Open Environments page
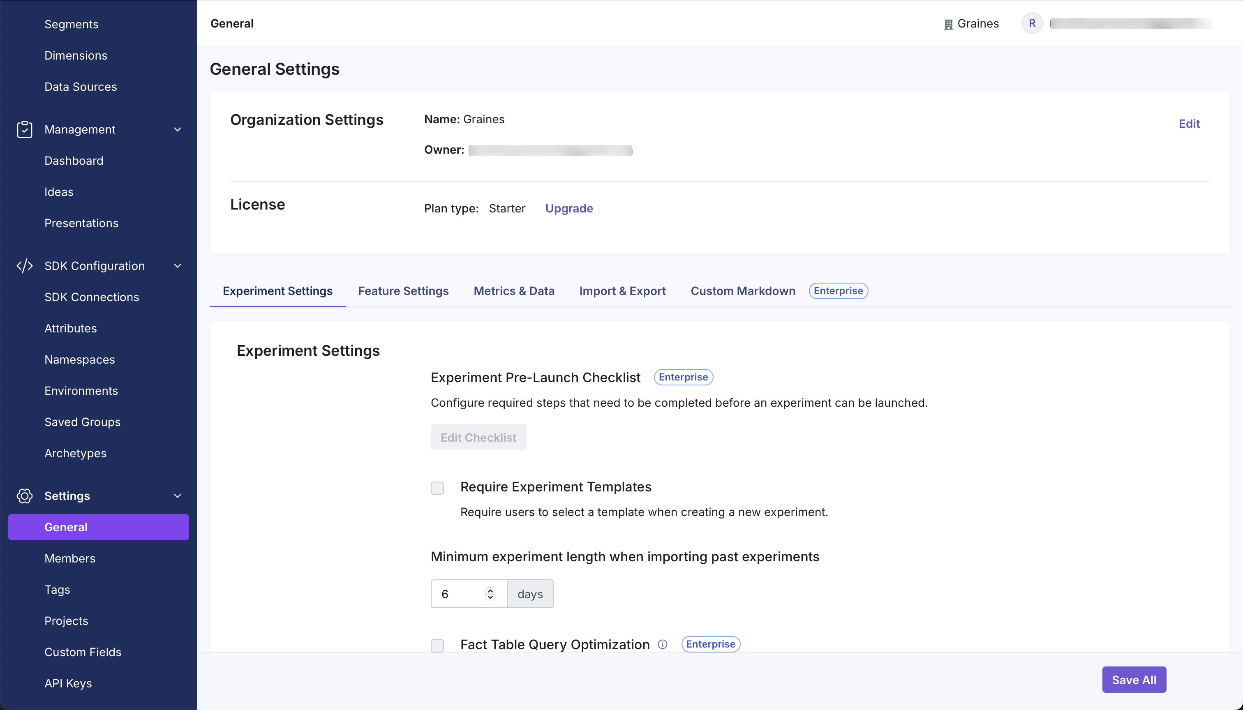 coord(81,391)
